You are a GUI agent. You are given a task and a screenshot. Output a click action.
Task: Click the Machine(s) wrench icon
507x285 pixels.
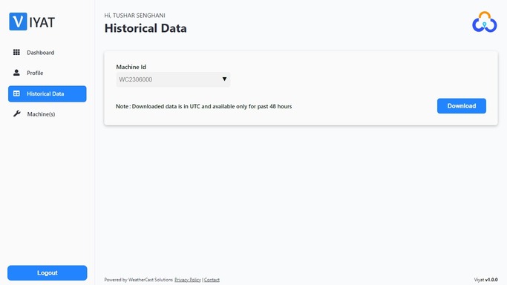coord(16,114)
